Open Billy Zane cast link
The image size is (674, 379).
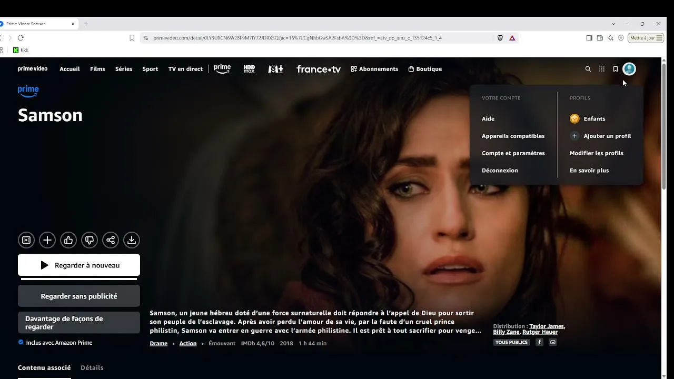(x=507, y=332)
